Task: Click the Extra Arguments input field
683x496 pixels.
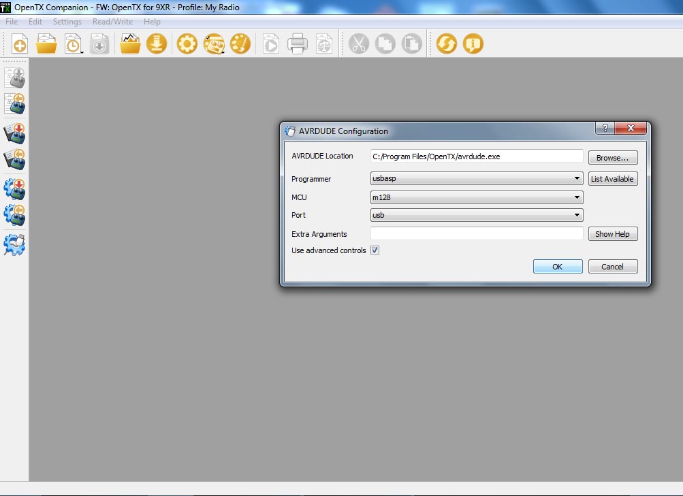Action: point(477,233)
